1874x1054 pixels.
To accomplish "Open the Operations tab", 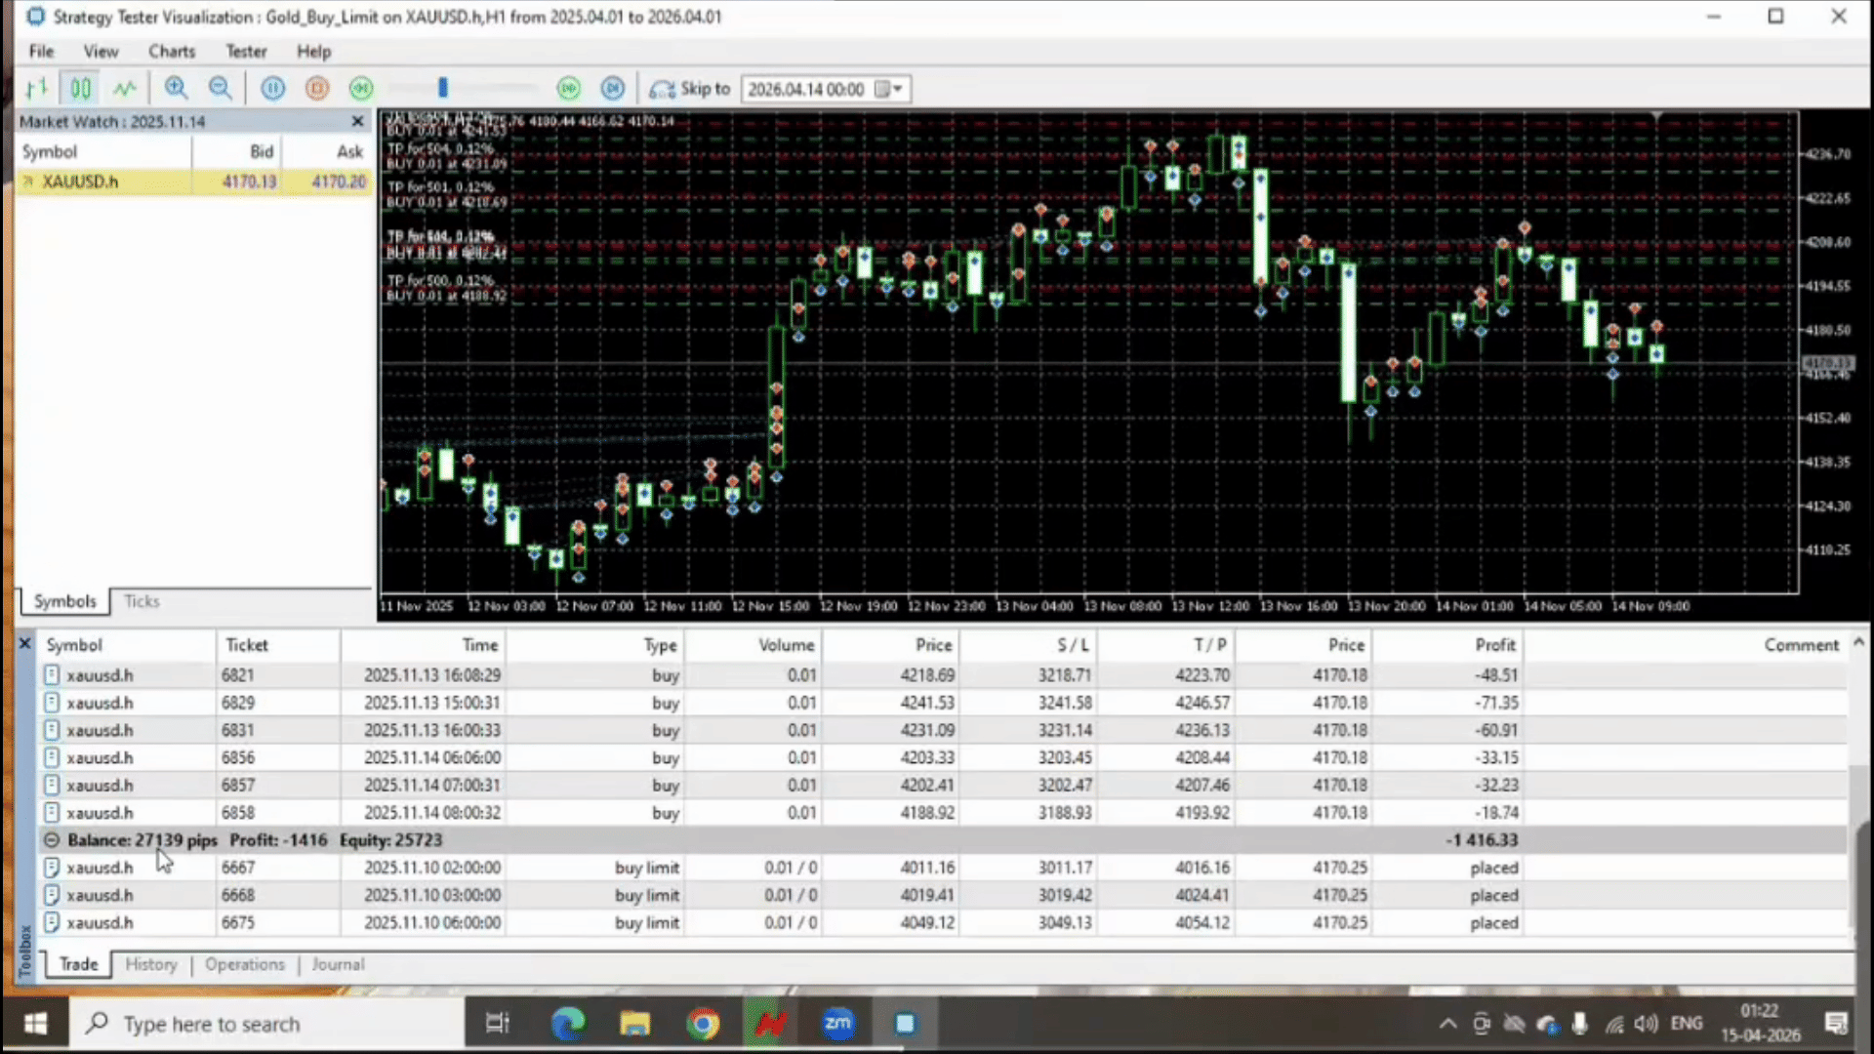I will tap(245, 964).
